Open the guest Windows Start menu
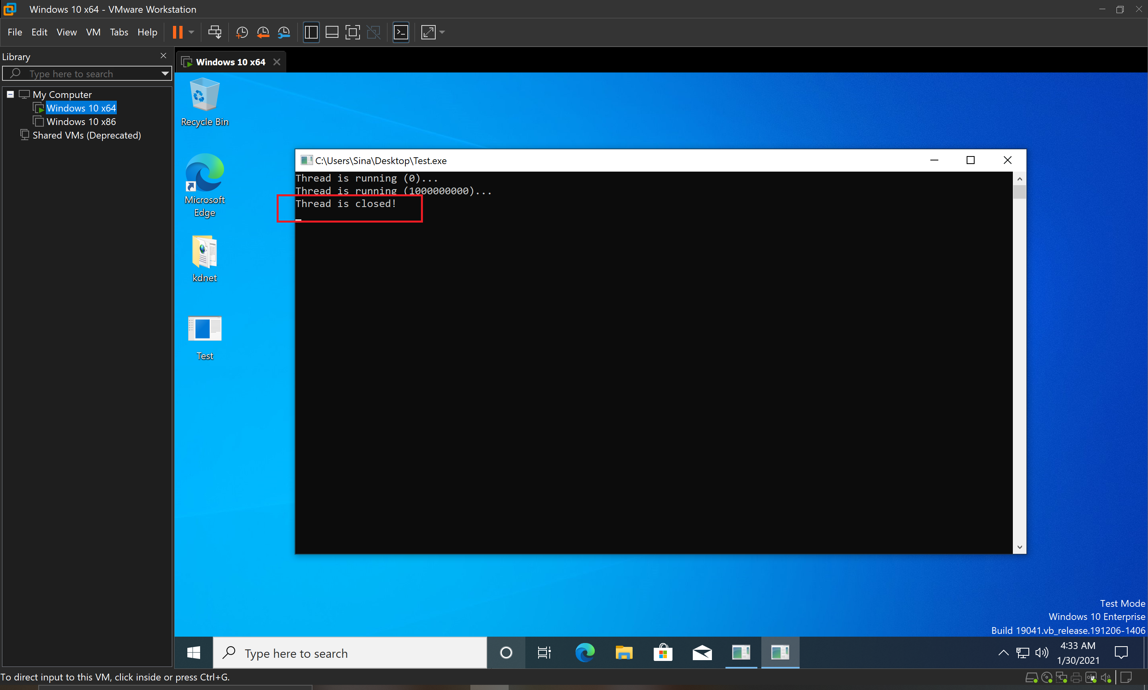The image size is (1148, 690). tap(194, 653)
